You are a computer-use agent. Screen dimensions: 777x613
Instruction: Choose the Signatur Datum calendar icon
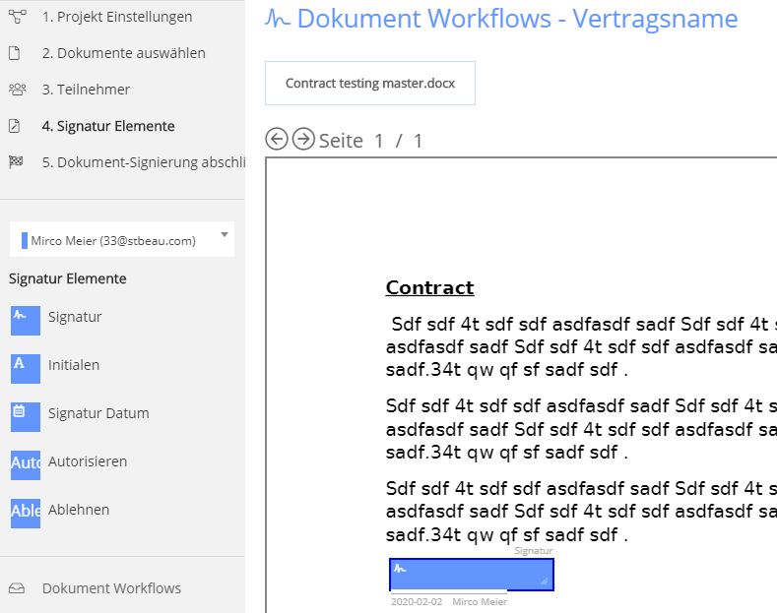pyautogui.click(x=26, y=417)
